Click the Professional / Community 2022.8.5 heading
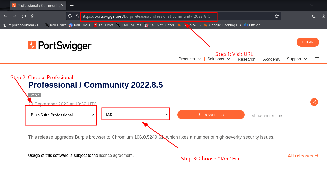 pos(95,85)
